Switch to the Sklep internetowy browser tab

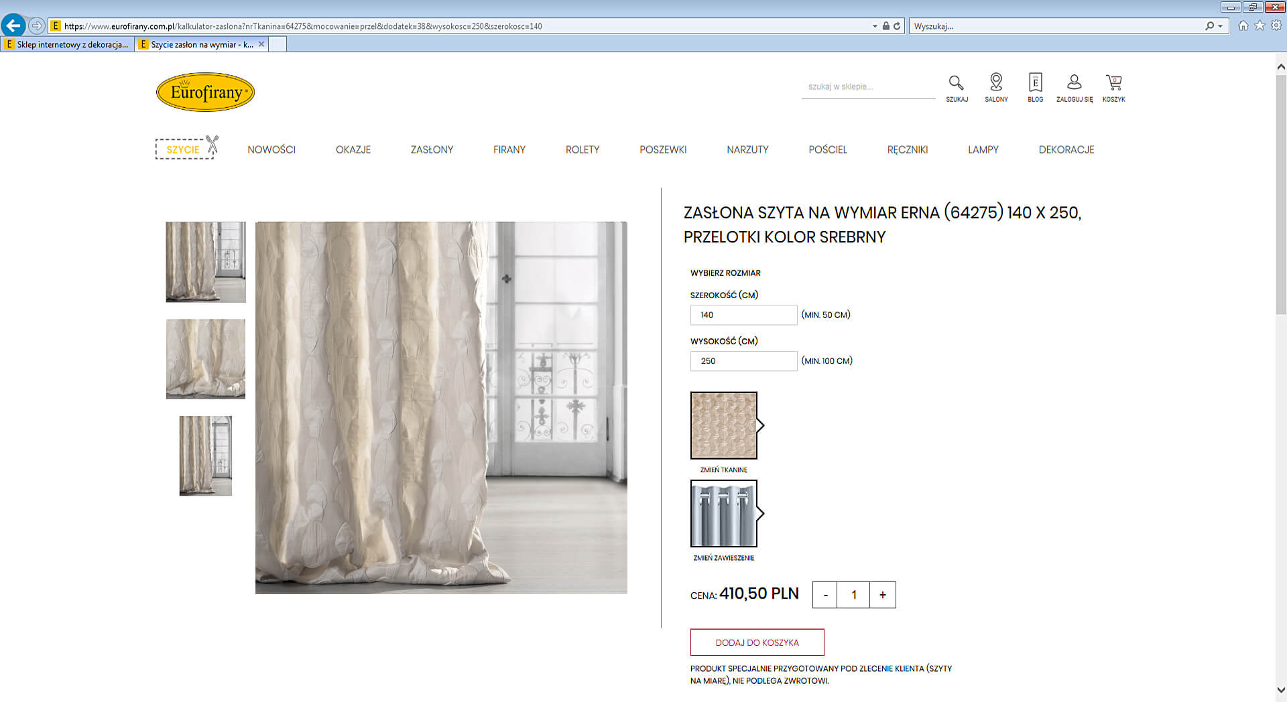click(x=67, y=44)
